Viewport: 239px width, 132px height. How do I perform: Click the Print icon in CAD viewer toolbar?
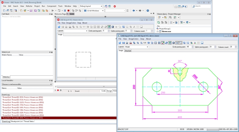[127, 43]
